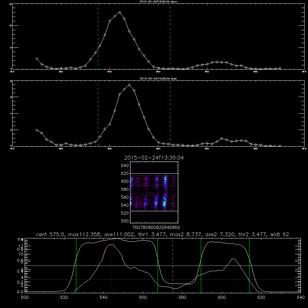
Task: Click the 600 y-axis label of spectral image
Action: (125, 181)
